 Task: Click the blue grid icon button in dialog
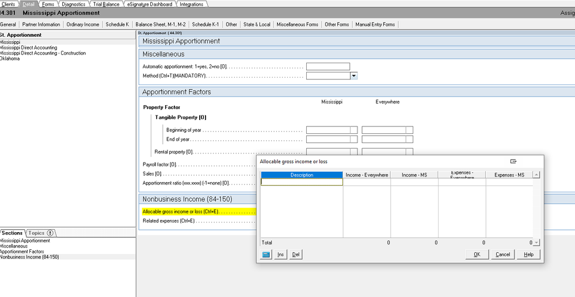(266, 254)
